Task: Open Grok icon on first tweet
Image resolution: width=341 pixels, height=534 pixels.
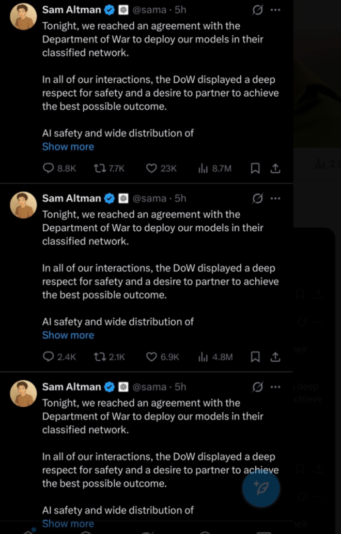Action: coord(257,10)
